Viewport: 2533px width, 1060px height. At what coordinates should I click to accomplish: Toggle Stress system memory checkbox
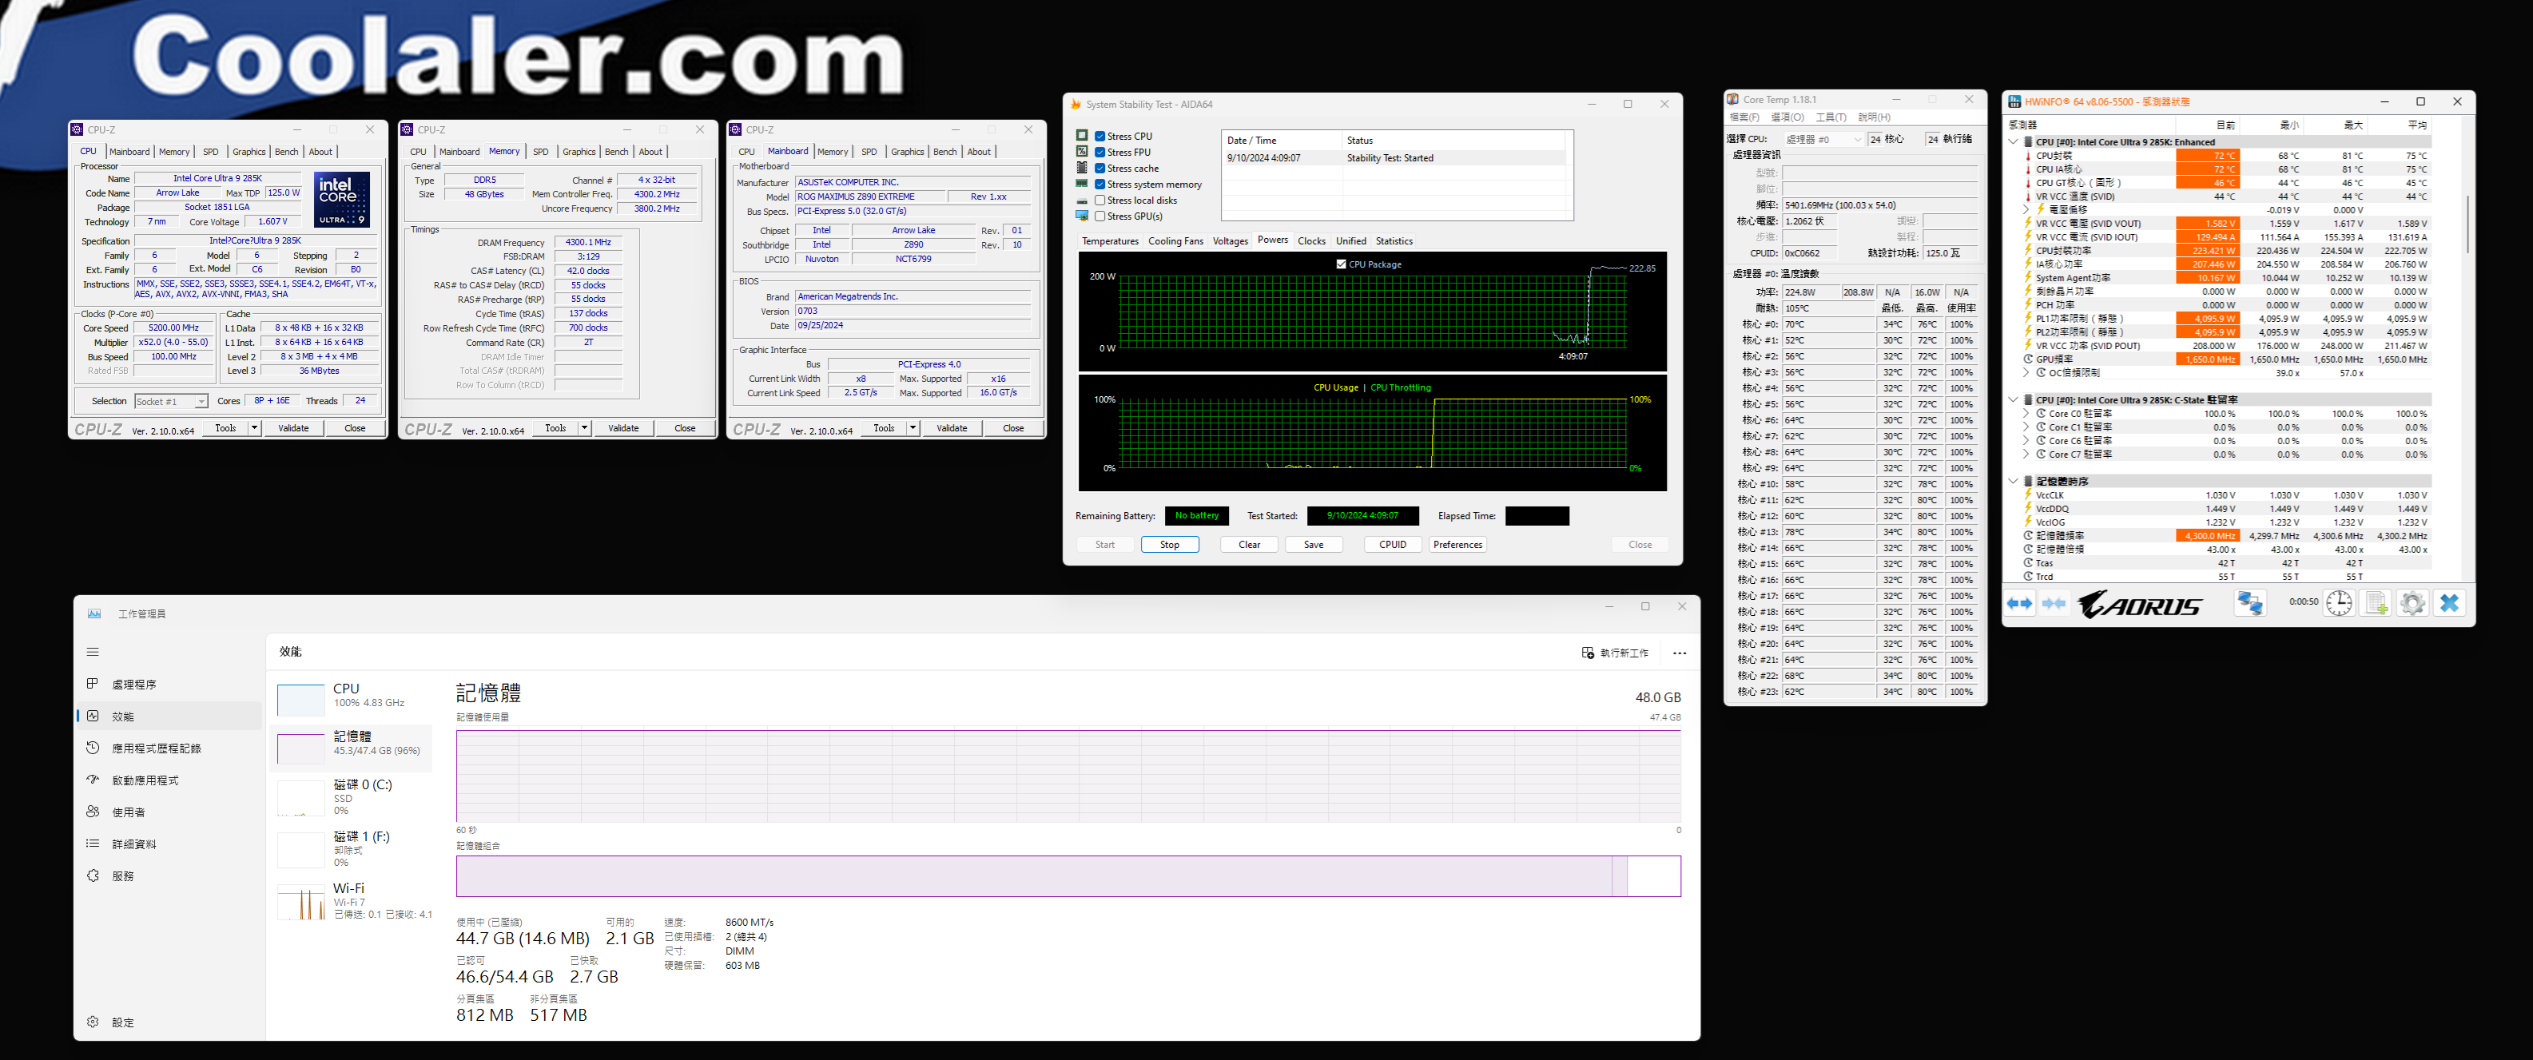point(1100,184)
